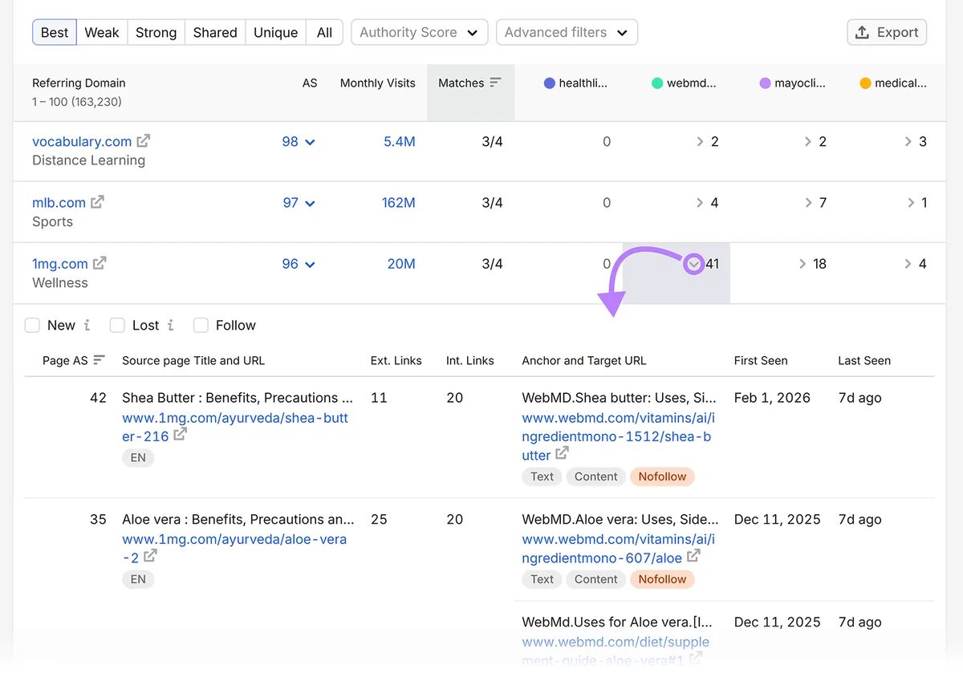Open external link icon next to mlb.com
Screen dimensions: 963x673
pos(97,201)
